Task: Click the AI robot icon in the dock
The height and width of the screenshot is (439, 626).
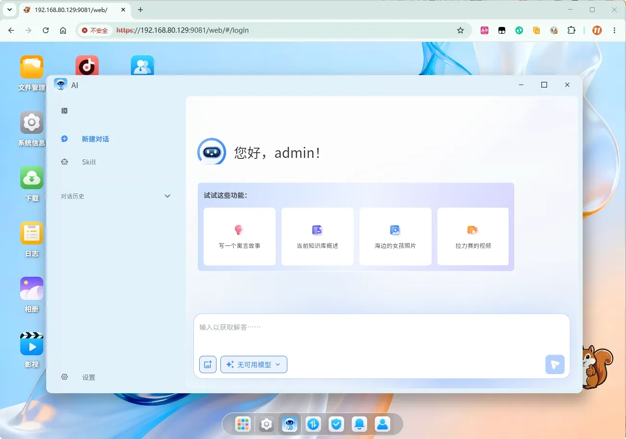Action: (290, 424)
